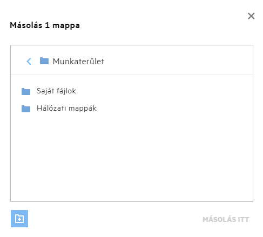Image resolution: width=263 pixels, height=237 pixels.
Task: Click the Munkaterület folder icon
Action: pos(44,61)
